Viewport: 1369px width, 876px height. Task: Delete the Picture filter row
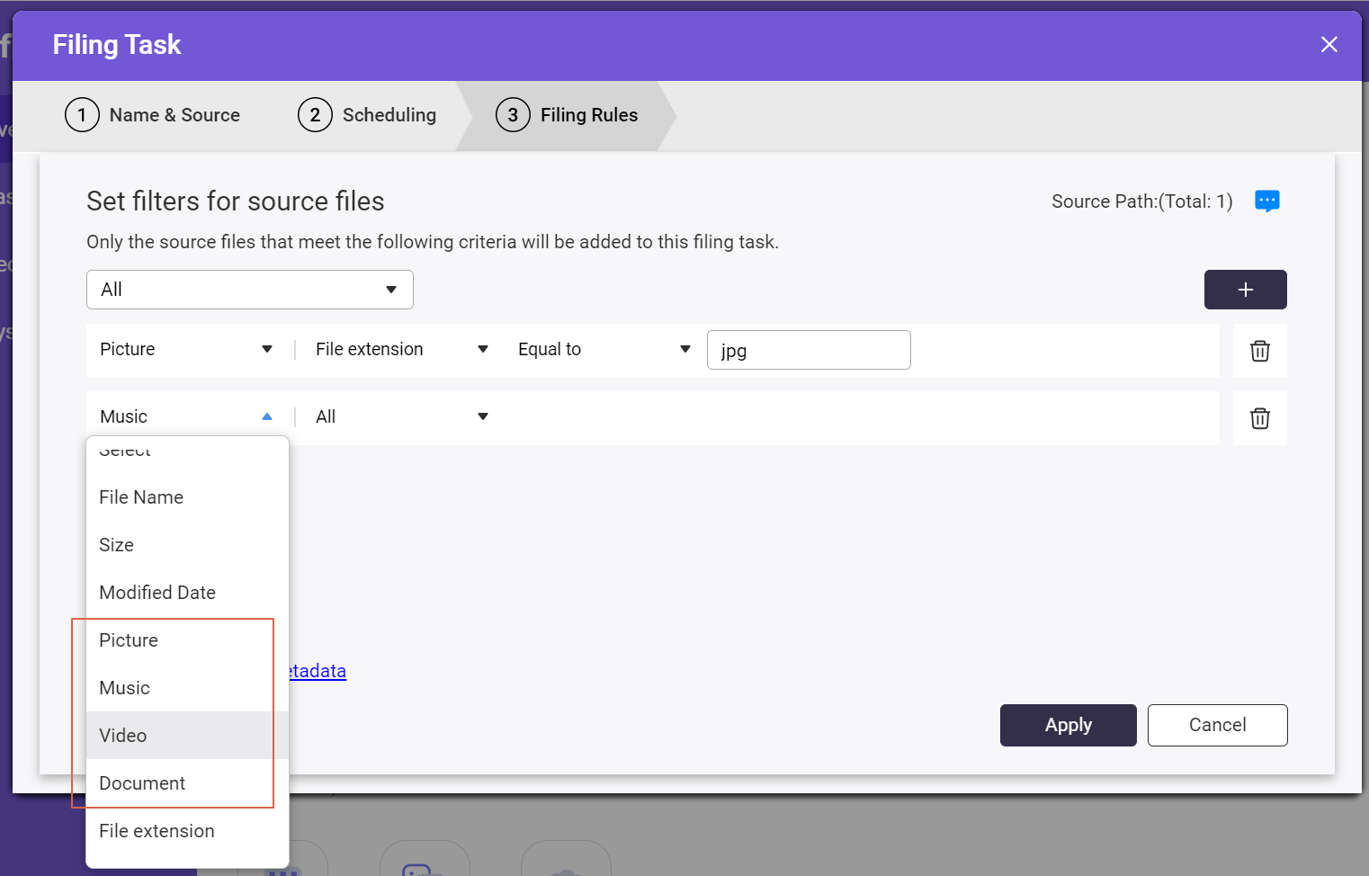(x=1259, y=351)
